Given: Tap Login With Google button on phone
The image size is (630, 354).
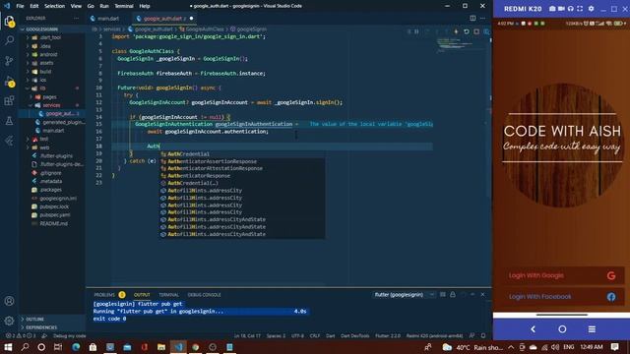Looking at the screenshot, I should (562, 275).
